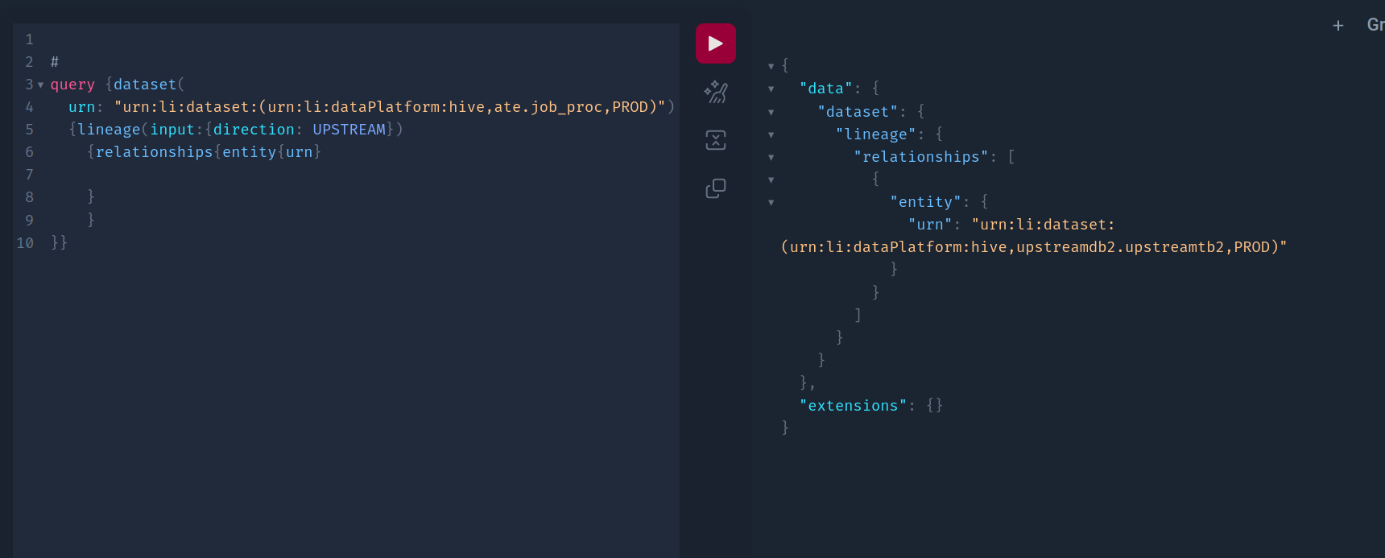The width and height of the screenshot is (1385, 558).
Task: Click the UPSTREAM direction value
Action: pyautogui.click(x=349, y=130)
